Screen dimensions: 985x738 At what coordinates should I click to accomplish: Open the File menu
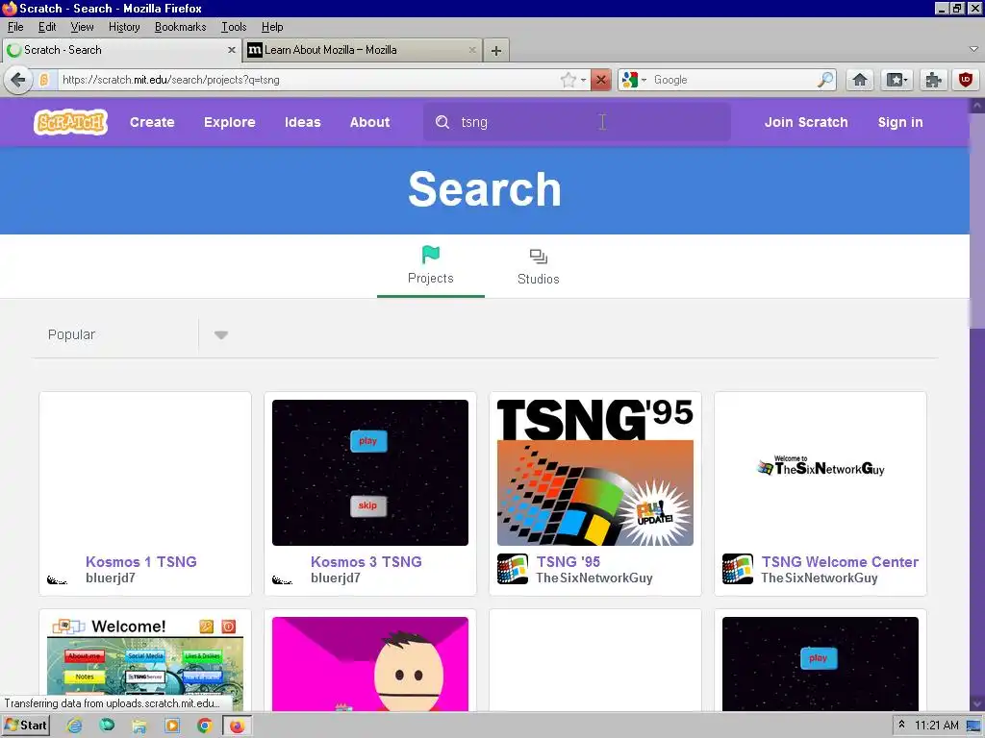15,27
